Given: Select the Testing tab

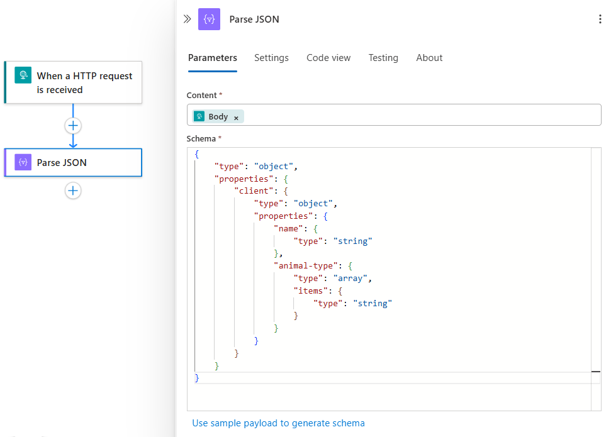Looking at the screenshot, I should point(383,57).
